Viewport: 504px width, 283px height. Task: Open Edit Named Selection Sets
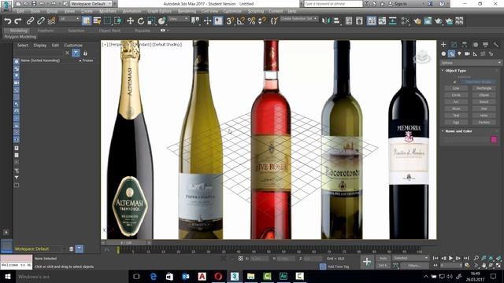[274, 21]
